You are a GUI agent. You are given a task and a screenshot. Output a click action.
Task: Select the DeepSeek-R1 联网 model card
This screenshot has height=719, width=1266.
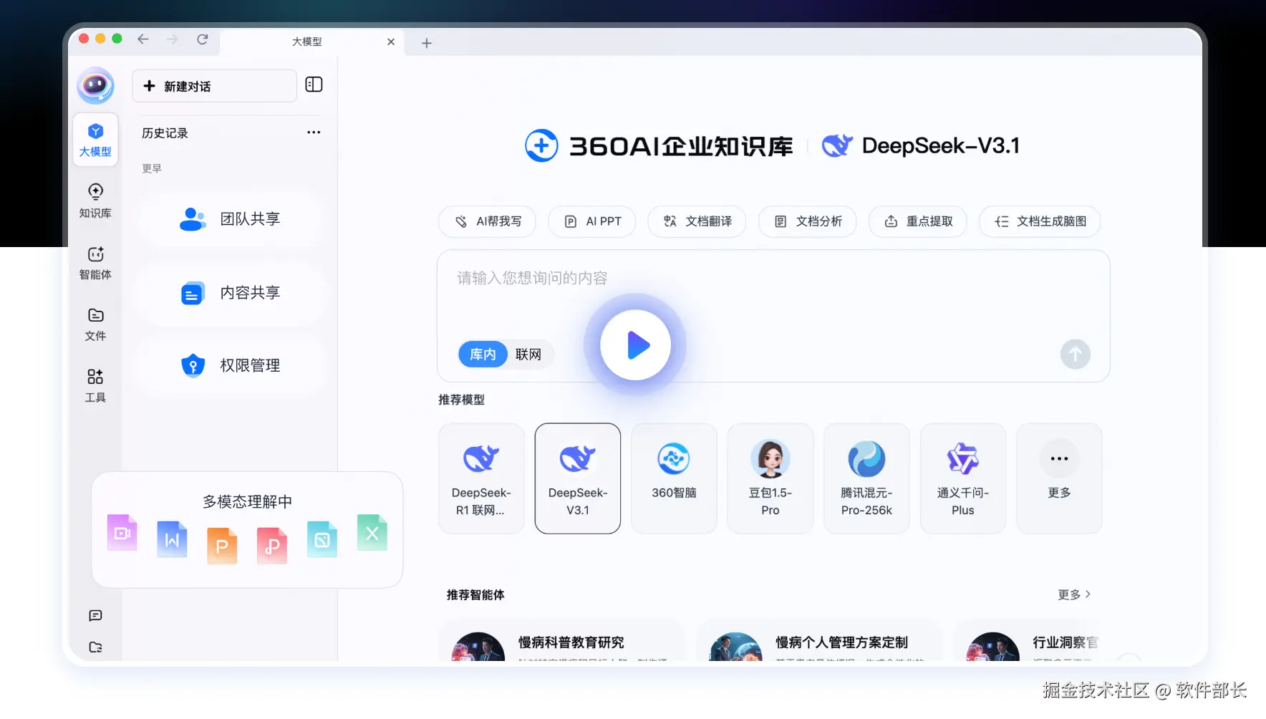pos(481,478)
